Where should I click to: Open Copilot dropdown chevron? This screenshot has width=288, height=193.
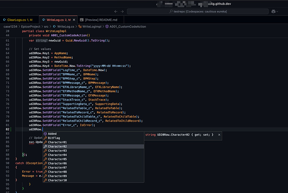click(277, 12)
